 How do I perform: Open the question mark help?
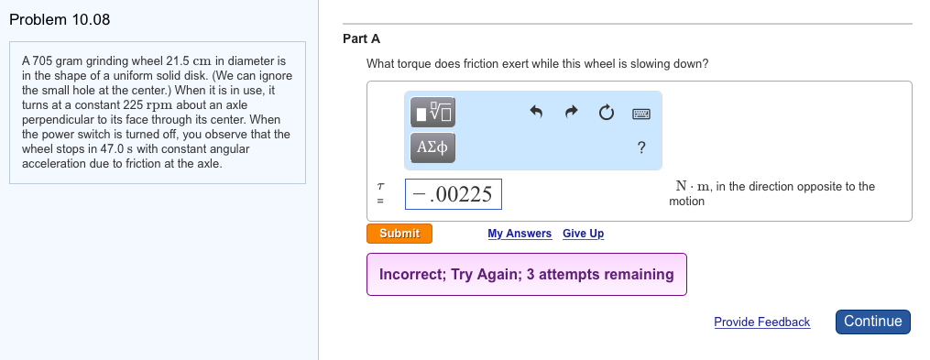[641, 147]
